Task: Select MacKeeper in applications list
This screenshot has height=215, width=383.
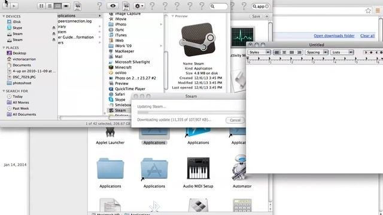Action: pyautogui.click(x=124, y=51)
